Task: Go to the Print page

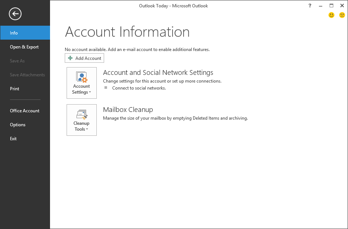Action: 15,89
